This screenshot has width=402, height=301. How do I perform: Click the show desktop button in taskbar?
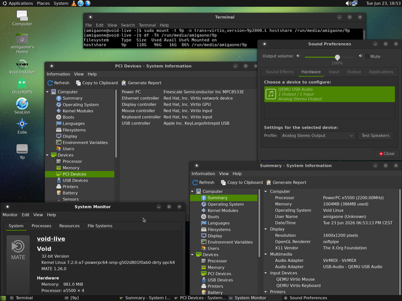3,298
